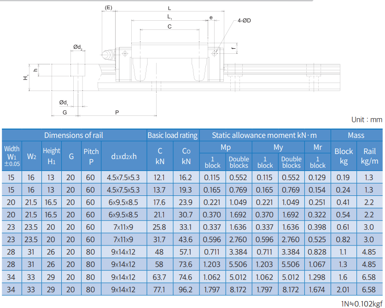This screenshot has height=308, width=385.
Task: Select the 12.1 value in C column
Action: pos(160,177)
